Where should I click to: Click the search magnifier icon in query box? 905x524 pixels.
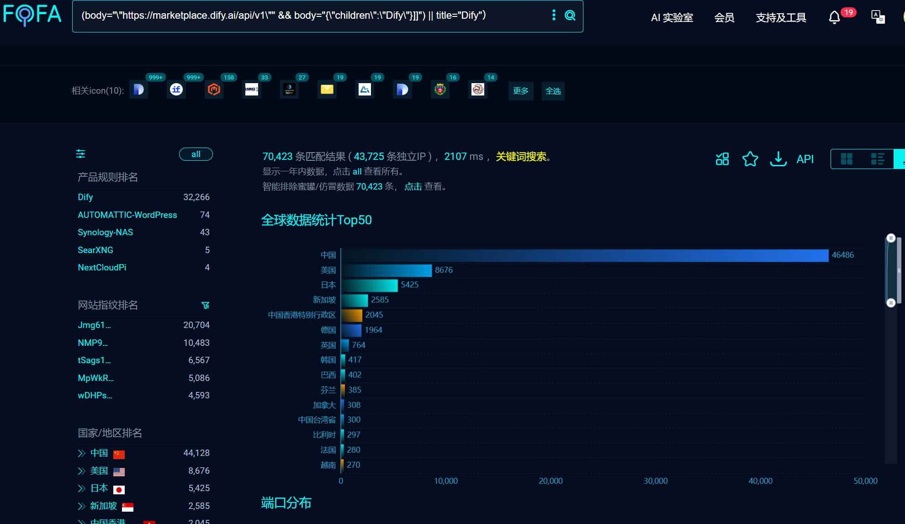click(x=570, y=16)
